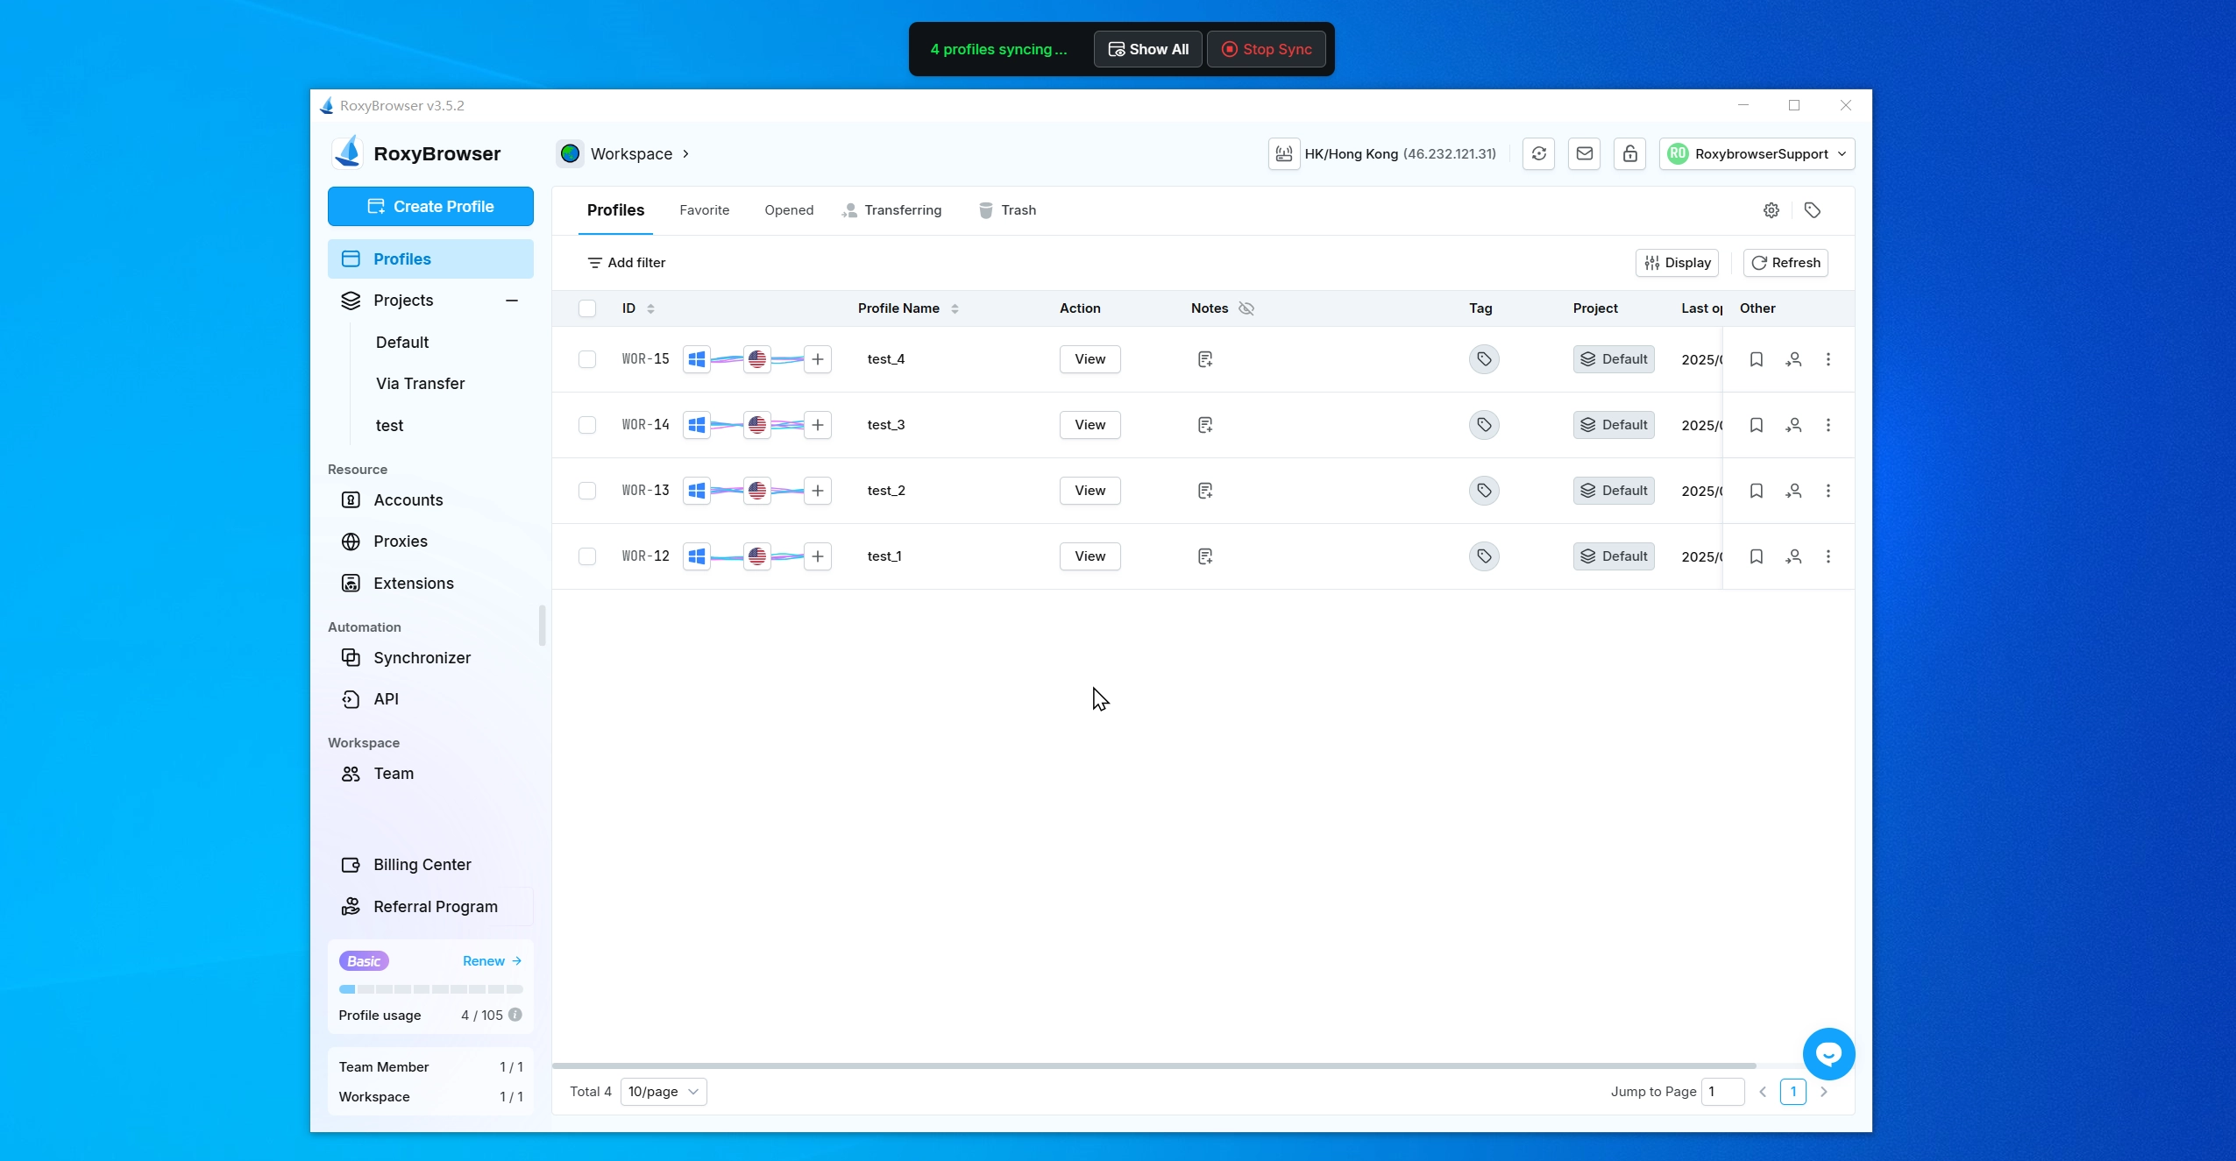Check the select-all checkbox in table header
The height and width of the screenshot is (1161, 2236).
(587, 308)
